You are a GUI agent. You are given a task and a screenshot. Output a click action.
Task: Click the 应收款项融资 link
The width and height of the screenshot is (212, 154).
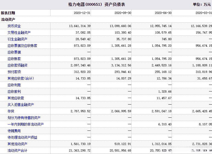18,65
